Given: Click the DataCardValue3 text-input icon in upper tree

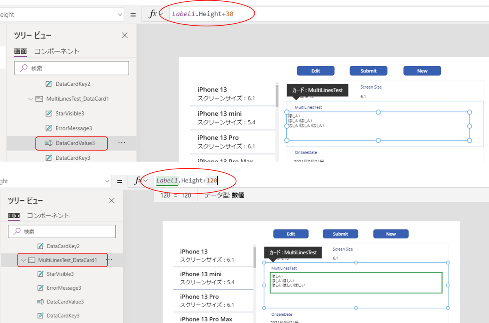Looking at the screenshot, I should 48,143.
